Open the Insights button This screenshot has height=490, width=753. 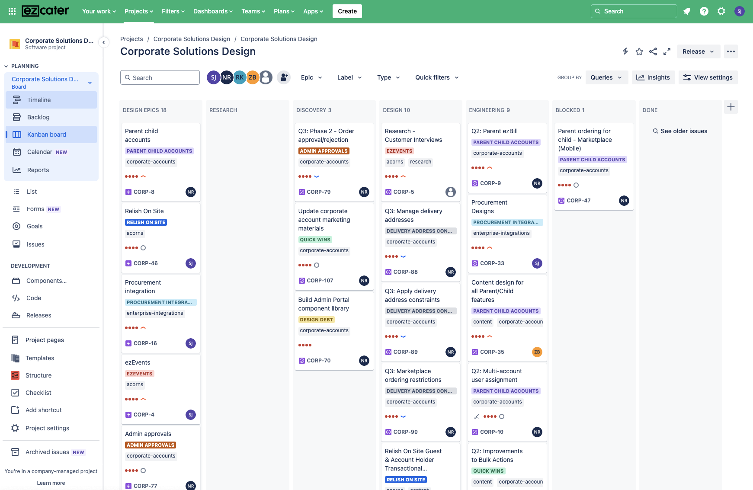tap(653, 77)
